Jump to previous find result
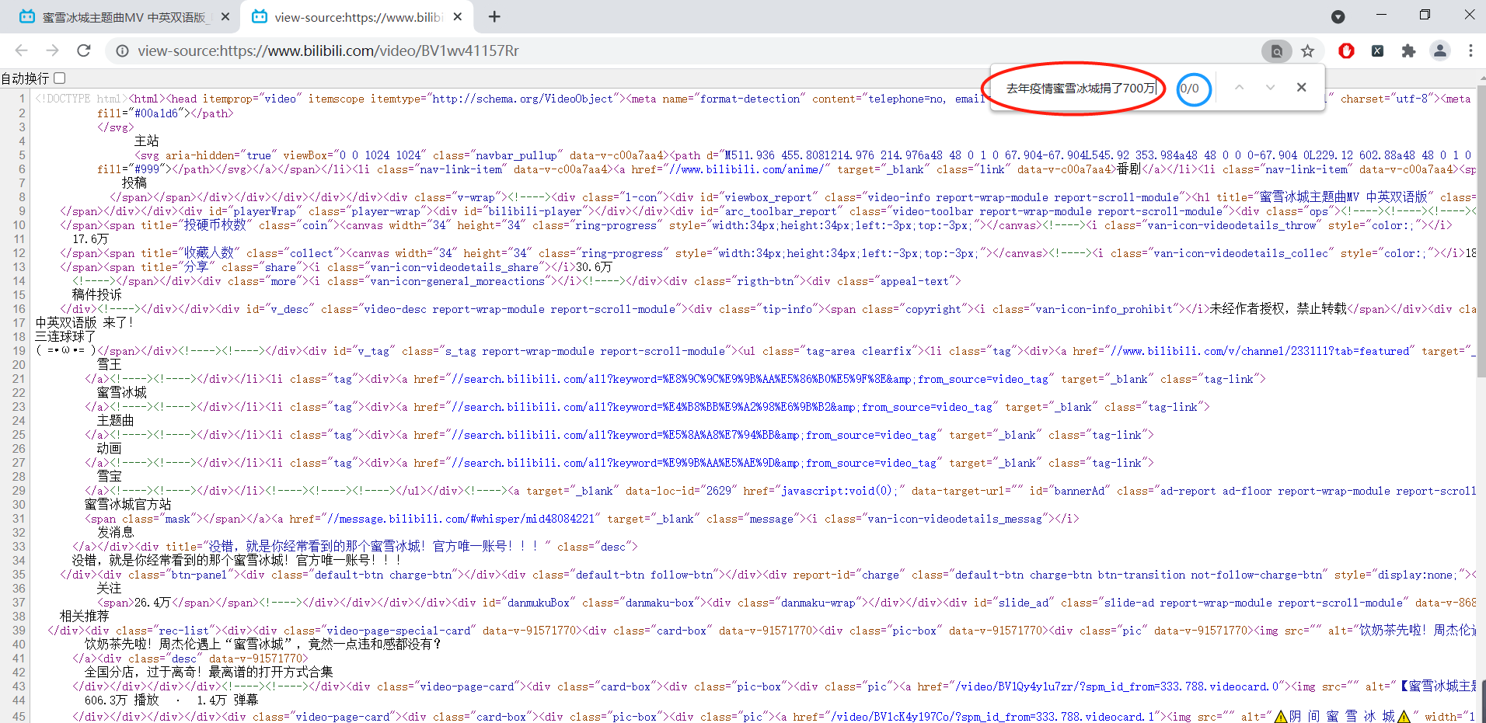The height and width of the screenshot is (723, 1486). [1239, 87]
